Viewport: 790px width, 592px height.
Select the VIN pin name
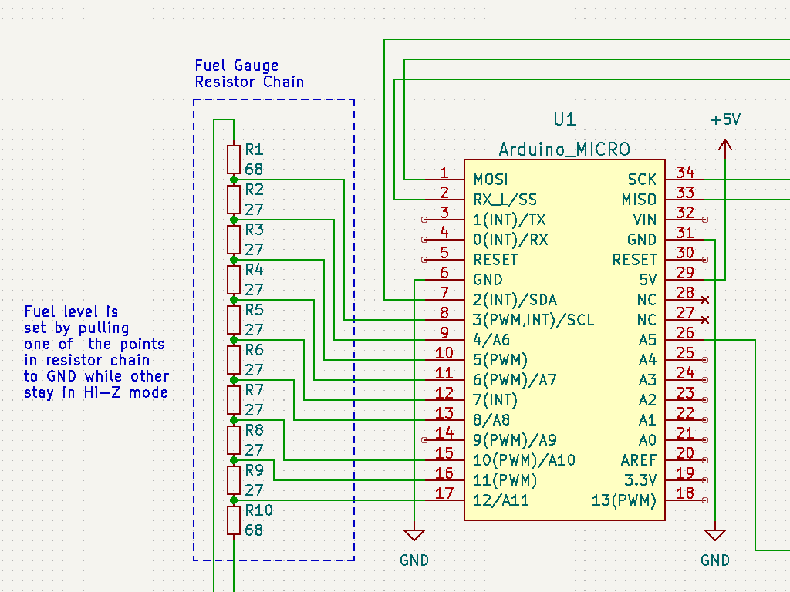[x=645, y=220]
